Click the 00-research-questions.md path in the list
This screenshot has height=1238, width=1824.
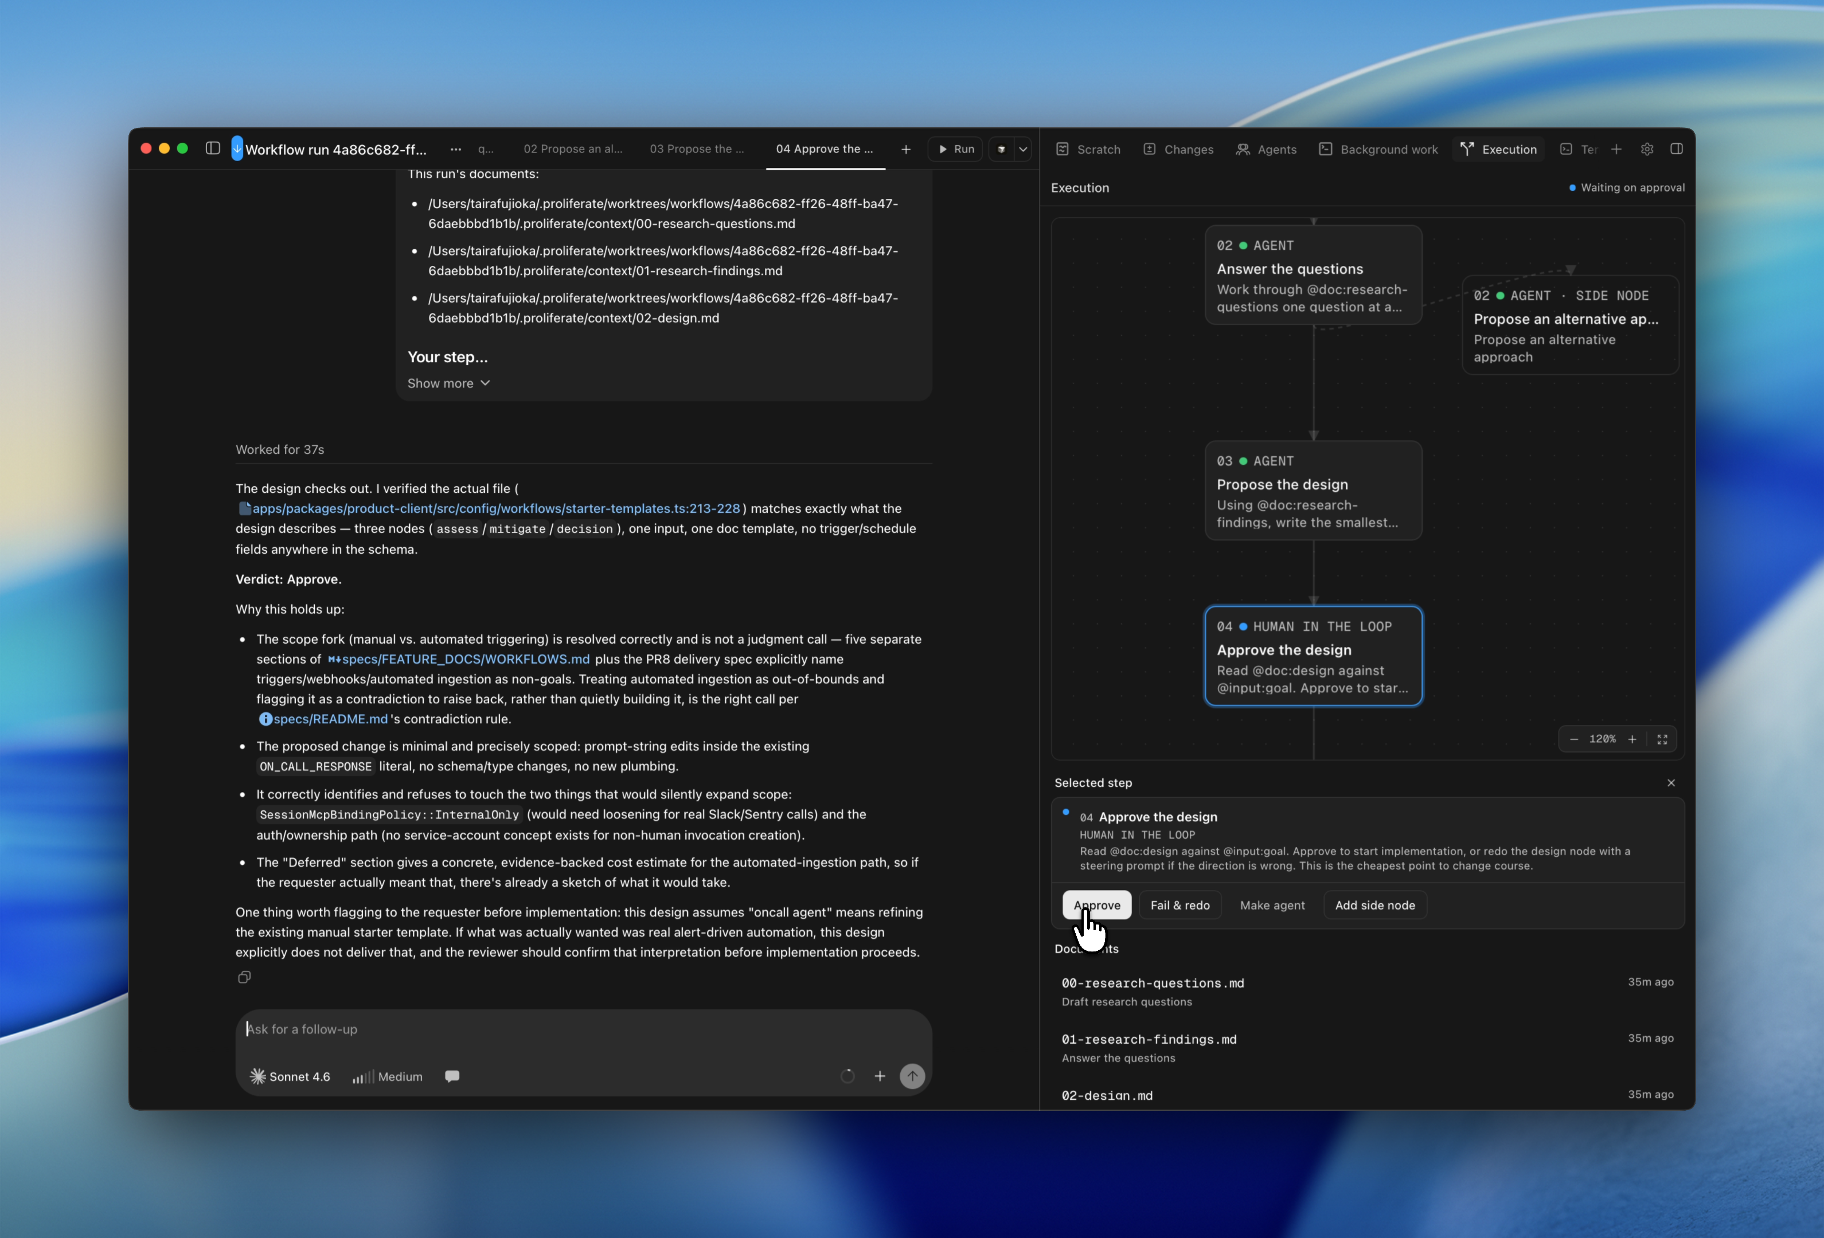[x=662, y=213]
